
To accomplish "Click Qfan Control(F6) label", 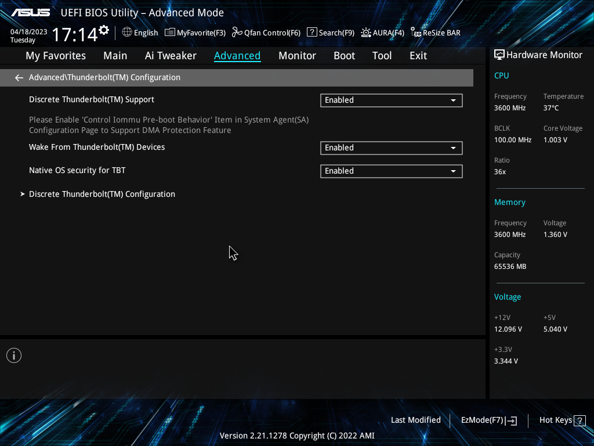I will coord(272,33).
